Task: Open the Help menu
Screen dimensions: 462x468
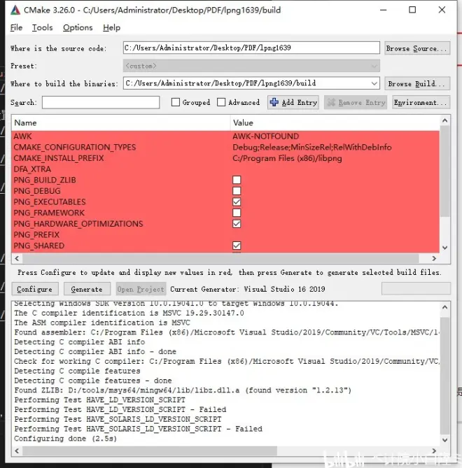Action: (x=112, y=28)
